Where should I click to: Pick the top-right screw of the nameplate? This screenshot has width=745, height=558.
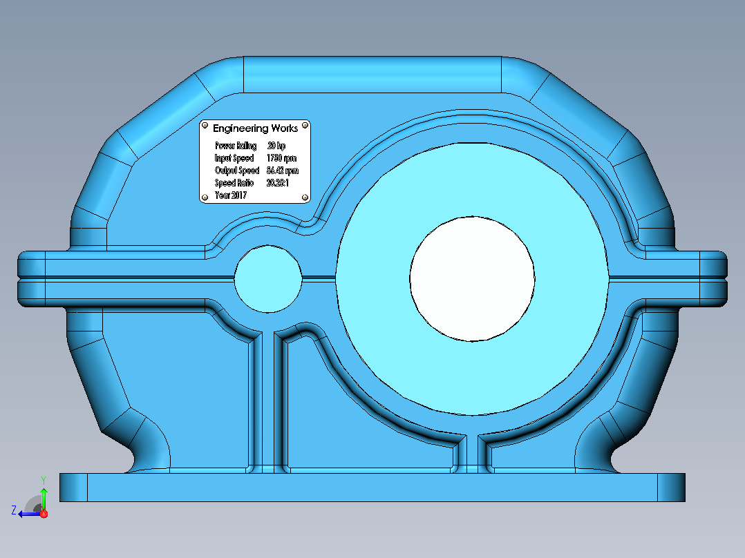305,126
